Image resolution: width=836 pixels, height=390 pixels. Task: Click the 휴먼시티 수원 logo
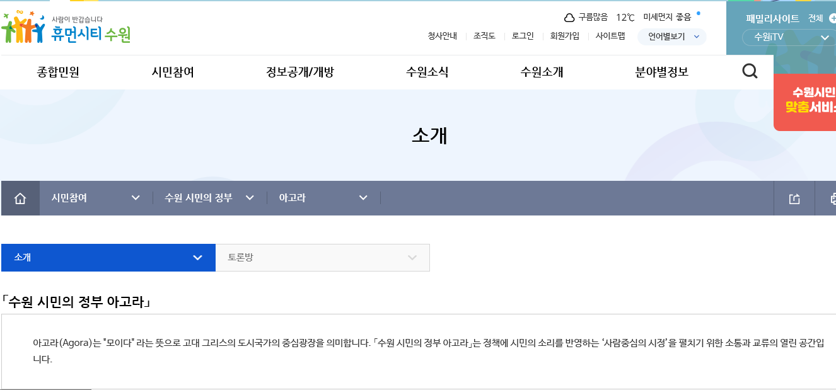tap(66, 29)
